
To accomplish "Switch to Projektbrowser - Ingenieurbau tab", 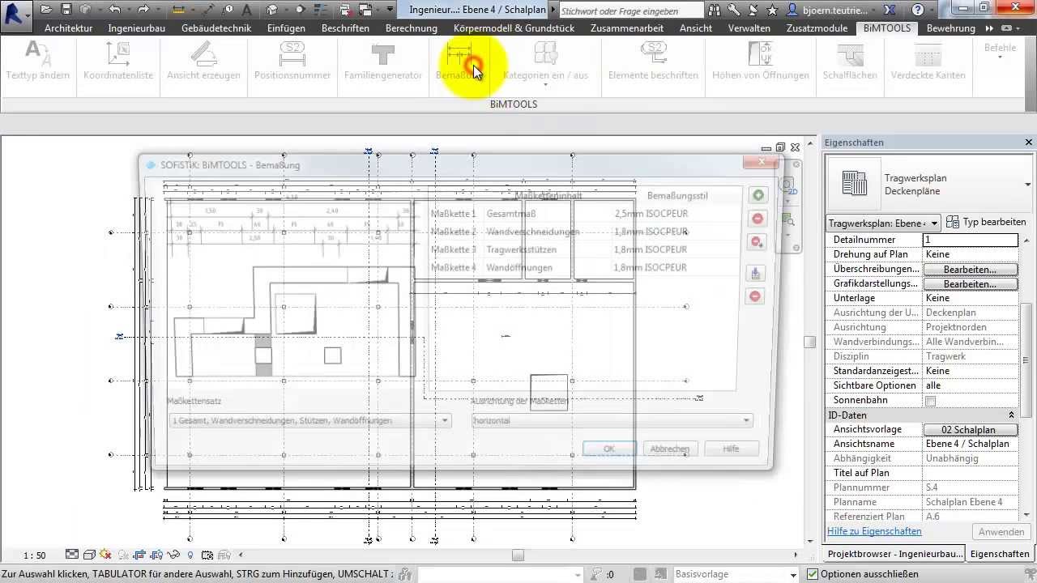I will point(894,554).
